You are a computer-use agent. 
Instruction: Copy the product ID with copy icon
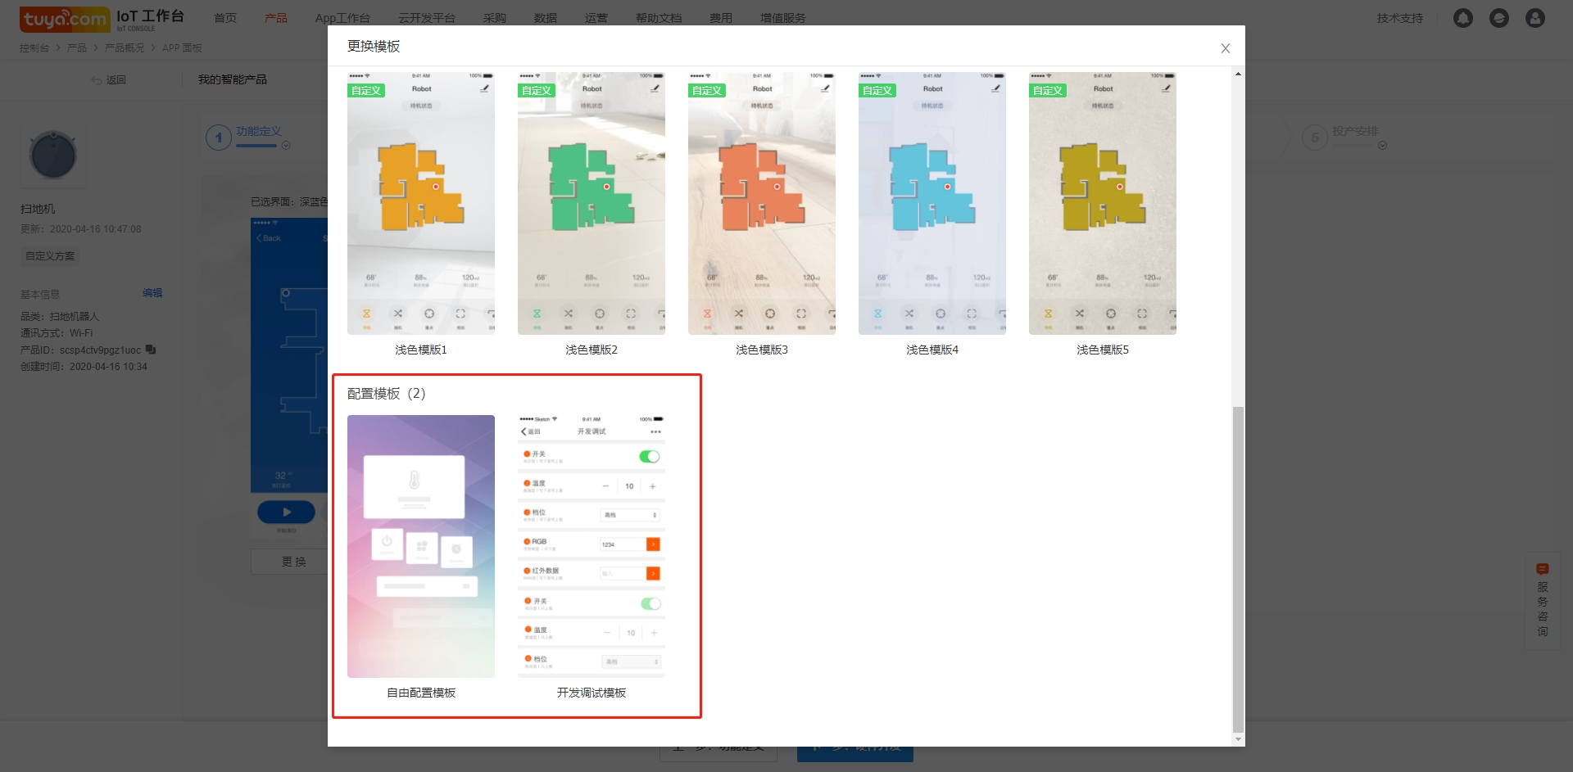[151, 350]
